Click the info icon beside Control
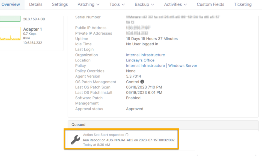The width and height of the screenshot is (262, 156). click(142, 82)
